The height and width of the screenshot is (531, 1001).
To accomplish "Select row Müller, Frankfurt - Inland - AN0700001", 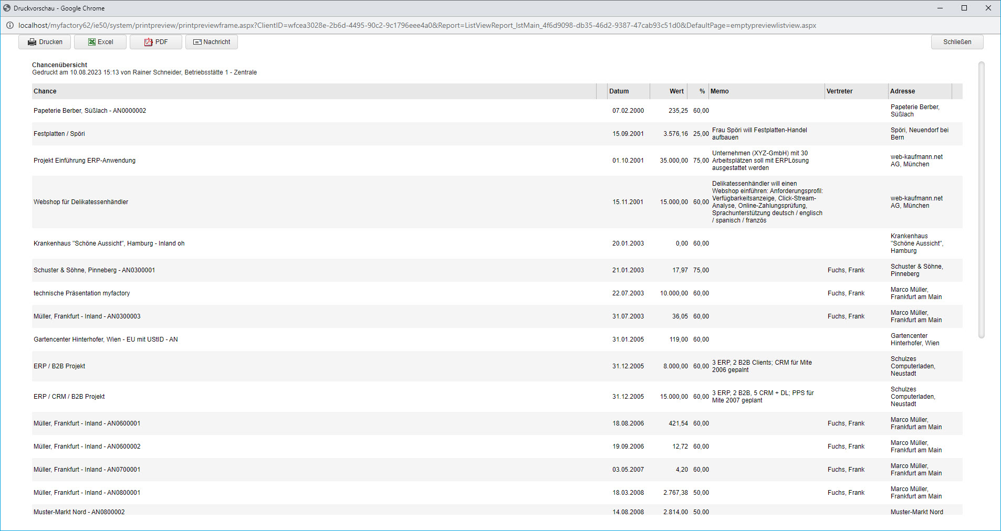I will coord(497,470).
